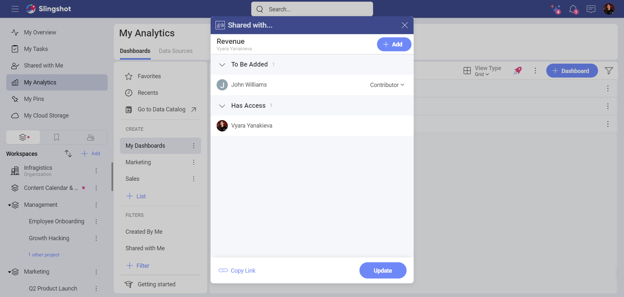624x297 pixels.
Task: Open Growth Hacking project
Action: point(49,238)
